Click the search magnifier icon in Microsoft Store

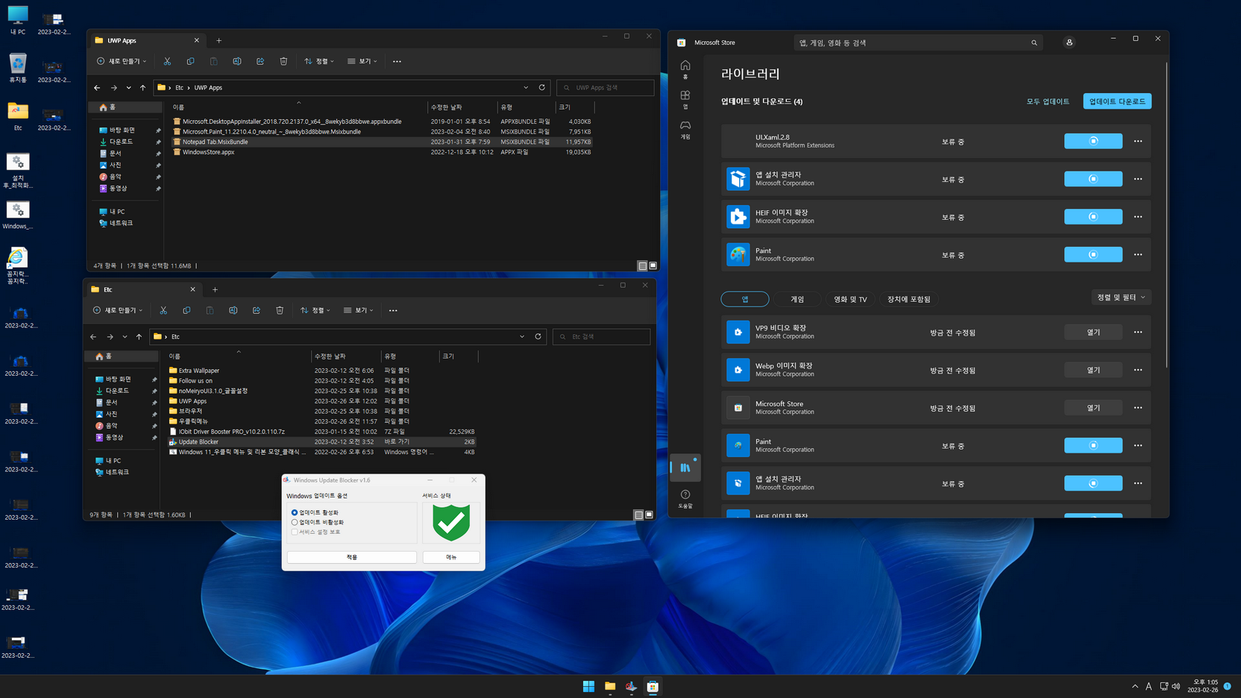pyautogui.click(x=1034, y=43)
